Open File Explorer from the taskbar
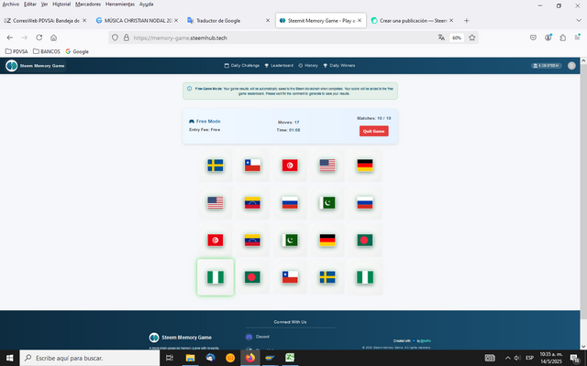 pos(190,358)
